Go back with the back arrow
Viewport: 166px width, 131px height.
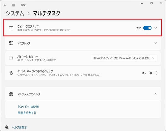(x=5, y=5)
